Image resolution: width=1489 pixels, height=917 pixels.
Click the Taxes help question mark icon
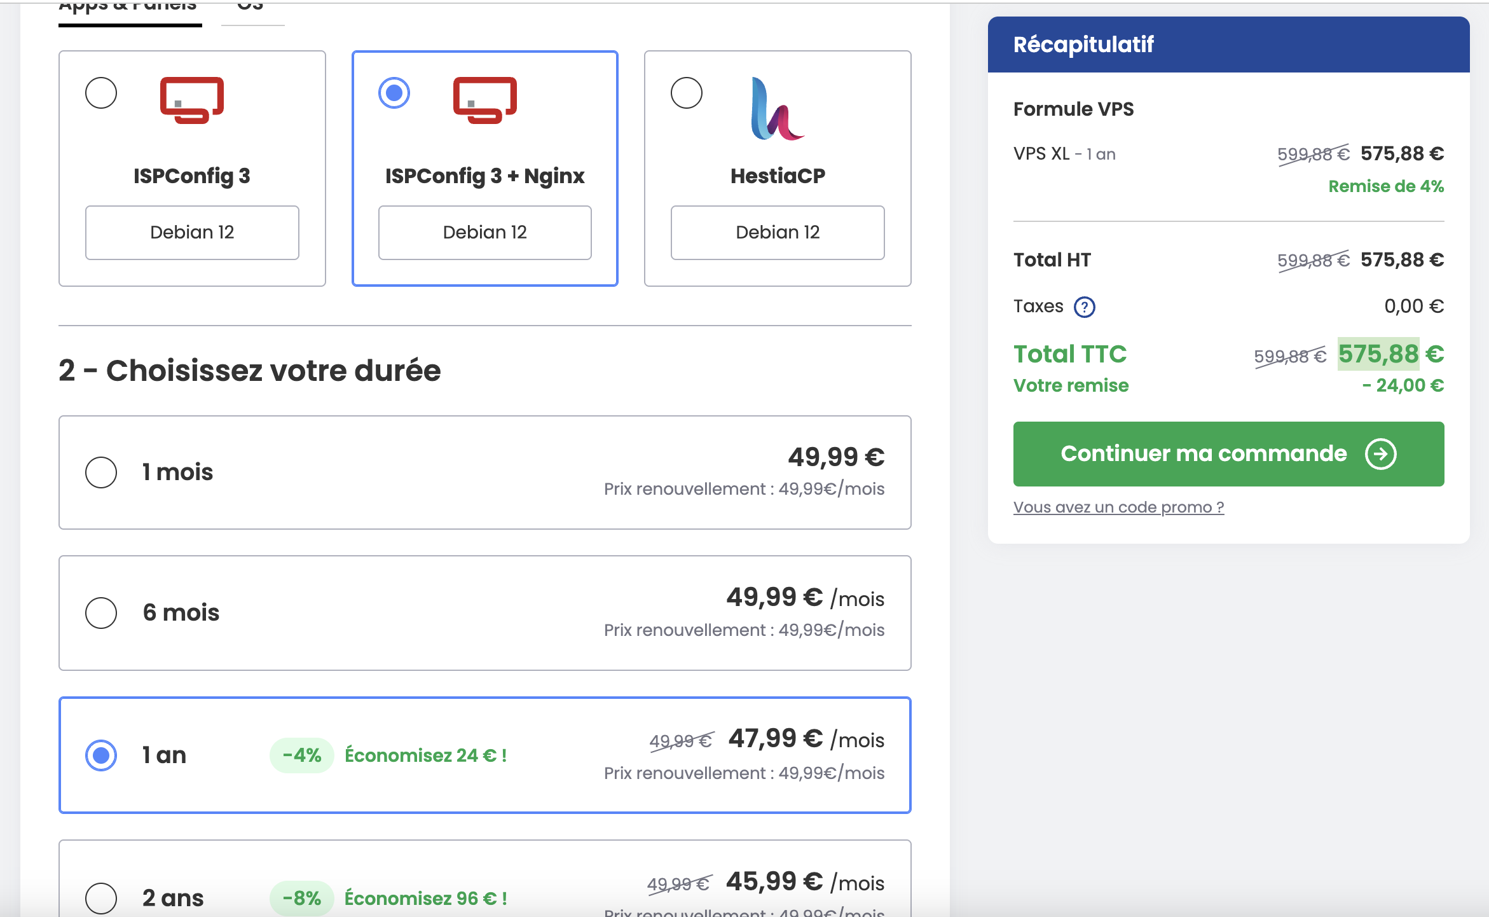[1084, 307]
